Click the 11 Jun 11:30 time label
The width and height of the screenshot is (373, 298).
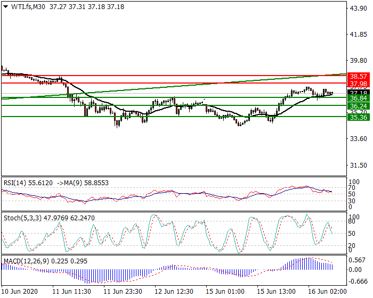pos(71,291)
